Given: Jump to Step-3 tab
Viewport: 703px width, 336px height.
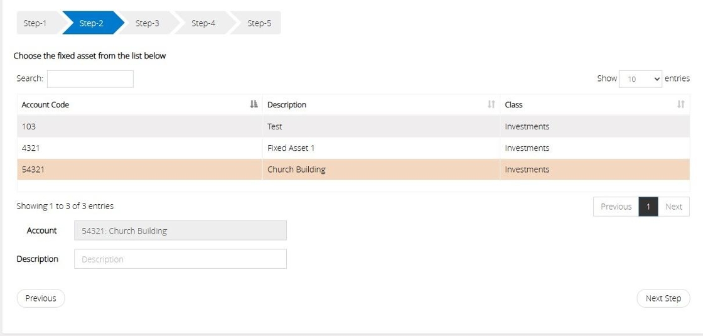Looking at the screenshot, I should pos(148,23).
